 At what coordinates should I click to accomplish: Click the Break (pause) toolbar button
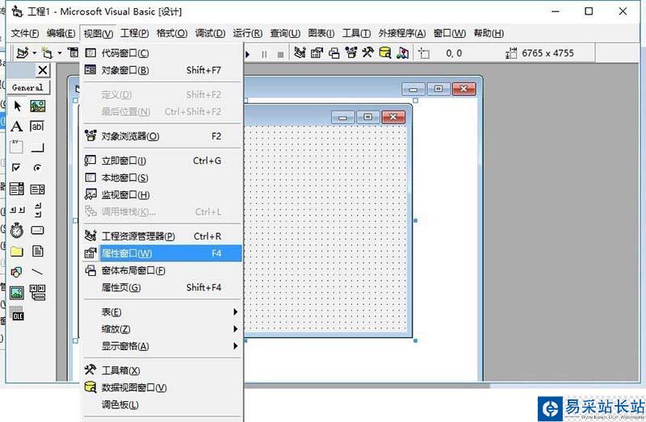[264, 54]
